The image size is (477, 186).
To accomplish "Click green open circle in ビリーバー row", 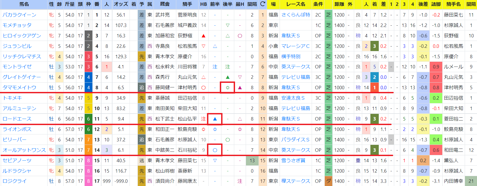I will 228,140.
